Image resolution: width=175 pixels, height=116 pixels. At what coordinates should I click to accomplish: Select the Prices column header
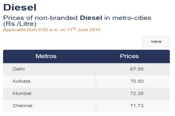[129, 56]
